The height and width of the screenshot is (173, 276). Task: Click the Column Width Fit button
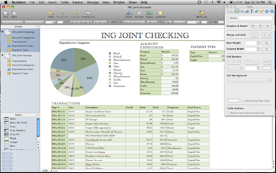[267, 49]
